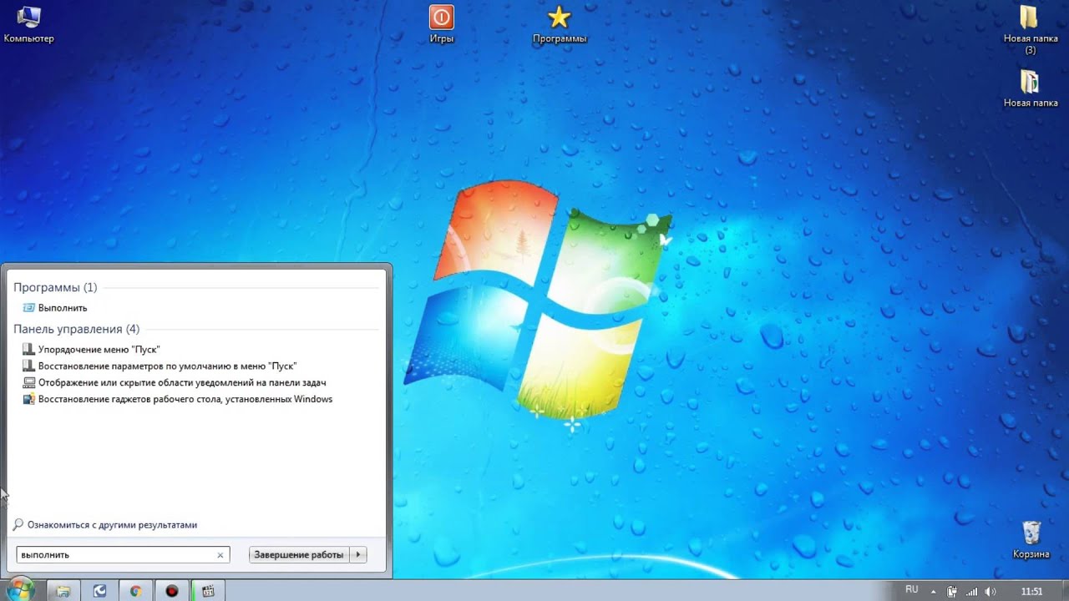
Task: Open the Maxthon browser taskbar icon
Action: (x=100, y=590)
